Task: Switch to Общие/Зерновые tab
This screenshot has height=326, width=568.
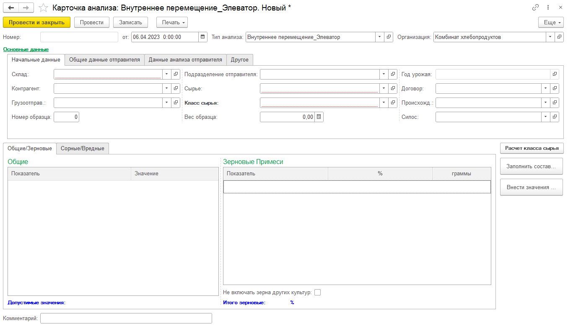Action: pyautogui.click(x=30, y=148)
